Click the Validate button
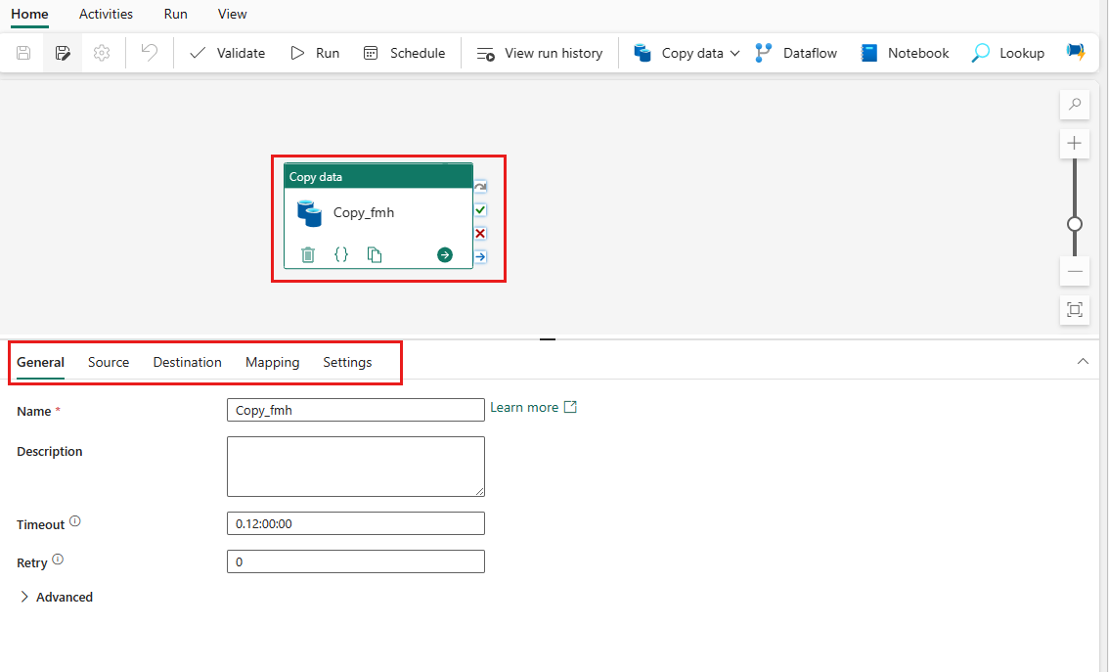Image resolution: width=1109 pixels, height=672 pixels. (x=227, y=53)
